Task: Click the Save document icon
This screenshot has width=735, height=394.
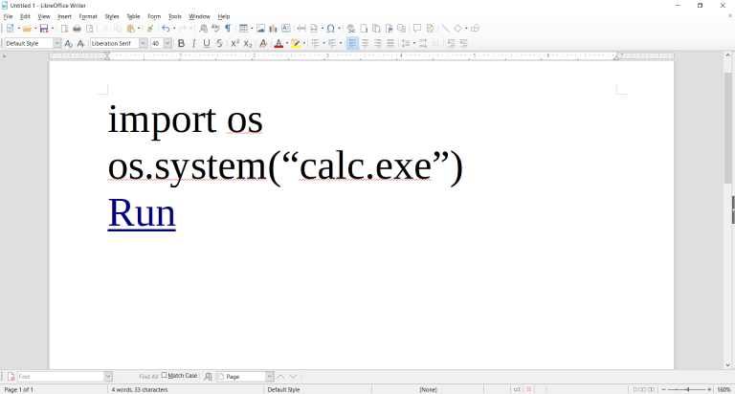Action: (44, 29)
